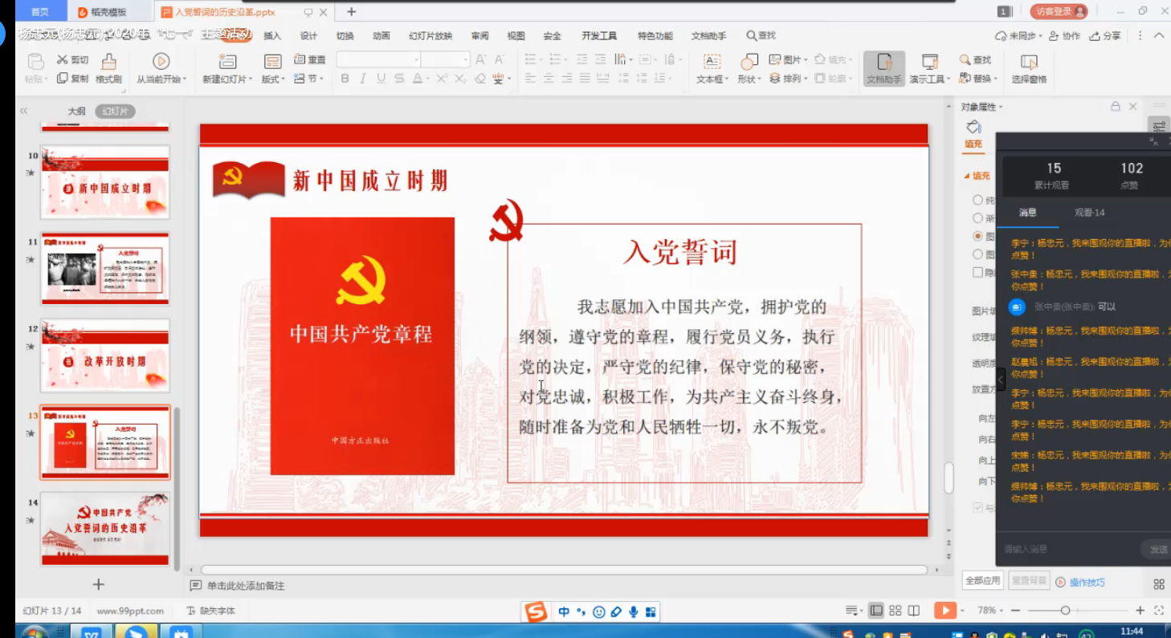Toggle Strikethrough formatting
Screen dimensions: 1171x638
pos(399,79)
